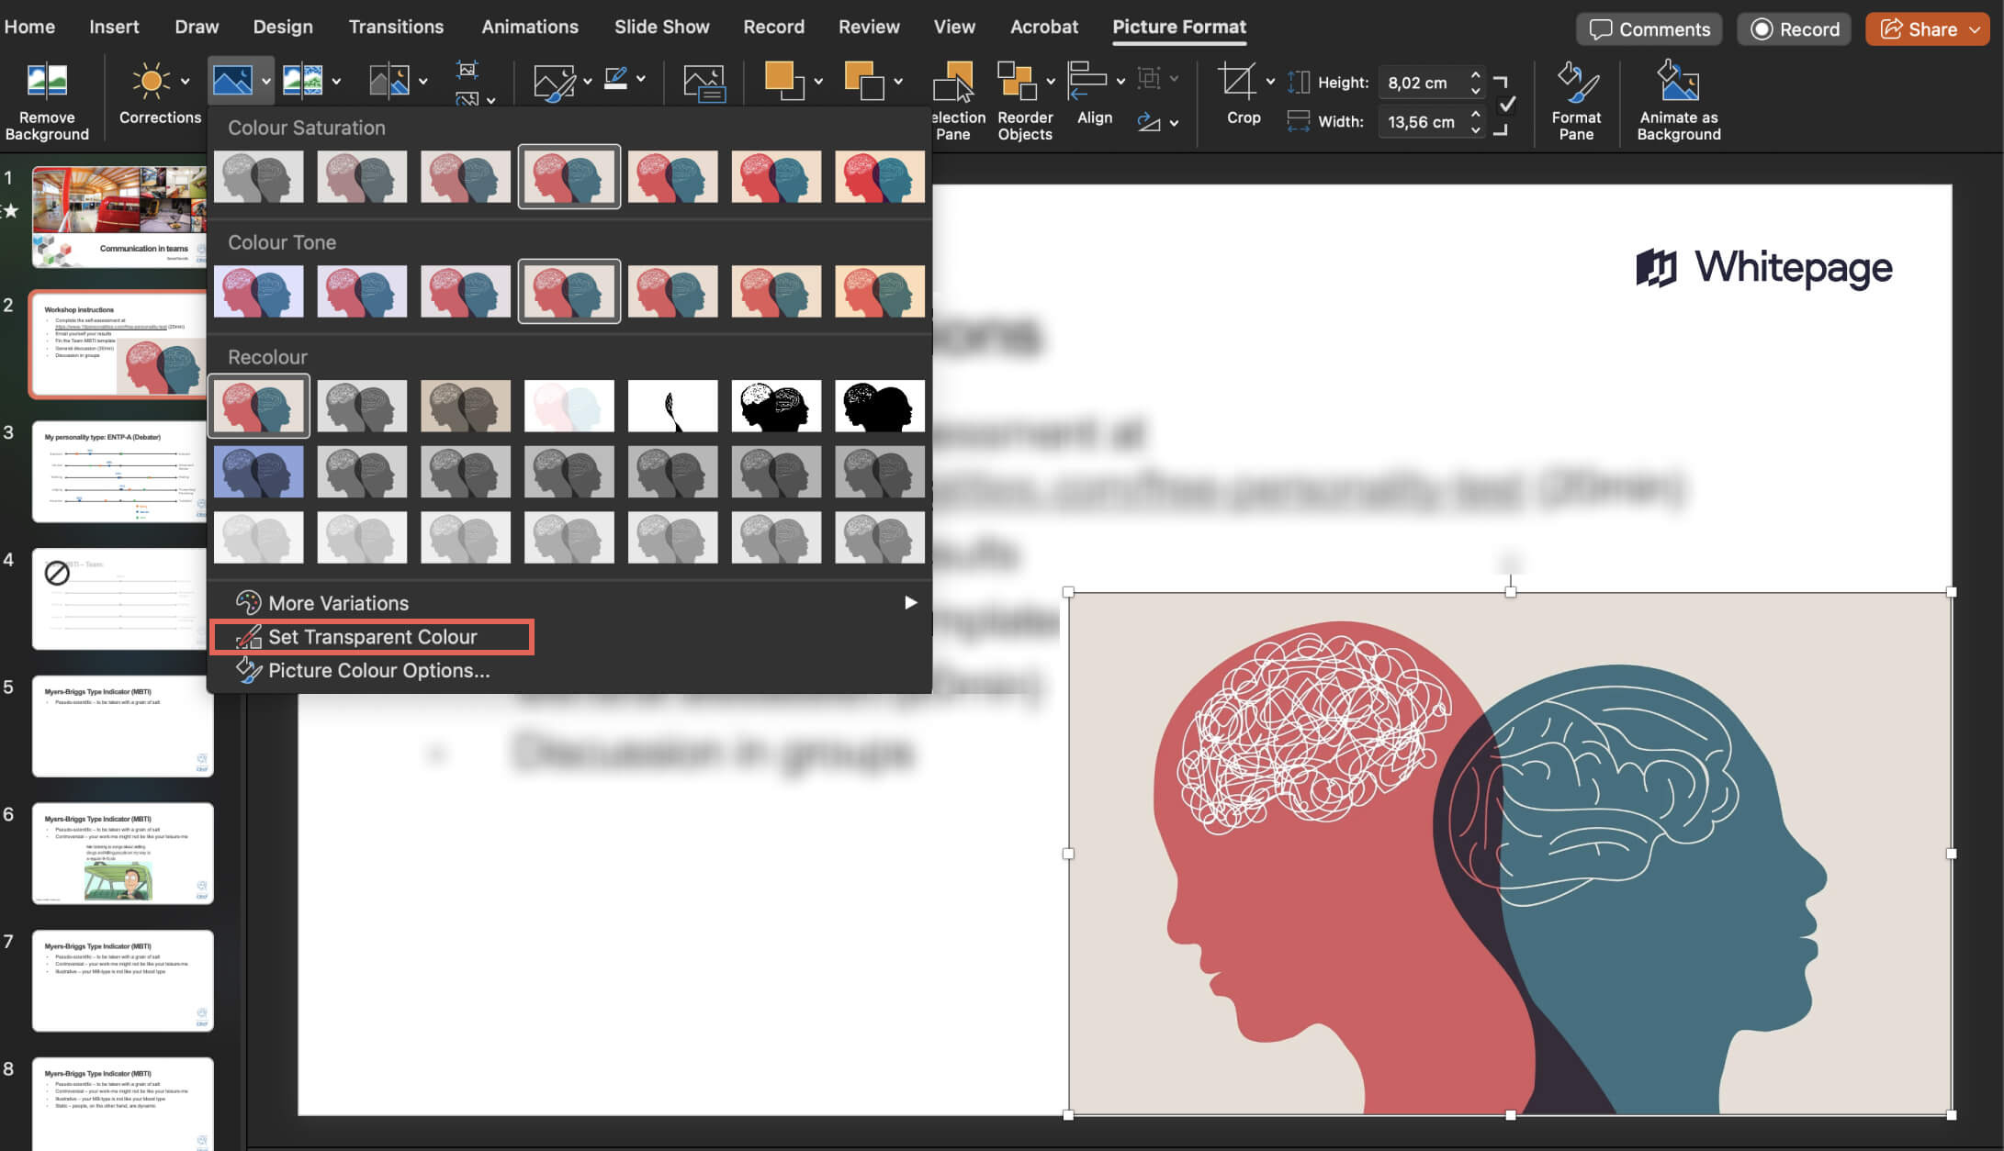The height and width of the screenshot is (1151, 2004).
Task: Click Animate as Background
Action: click(x=1678, y=99)
